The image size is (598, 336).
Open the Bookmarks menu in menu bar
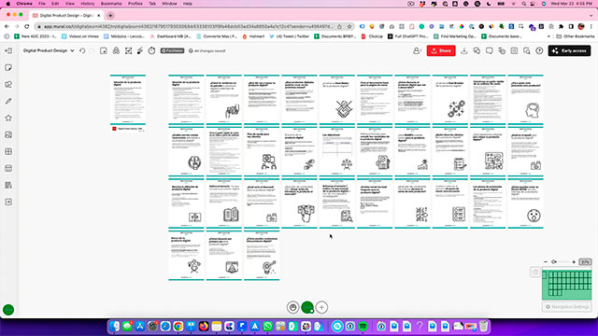coord(111,4)
